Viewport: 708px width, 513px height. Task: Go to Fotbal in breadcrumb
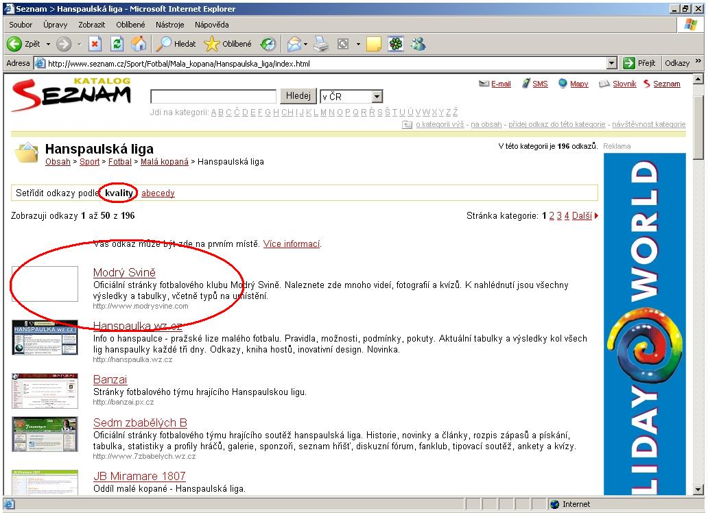pyautogui.click(x=119, y=162)
